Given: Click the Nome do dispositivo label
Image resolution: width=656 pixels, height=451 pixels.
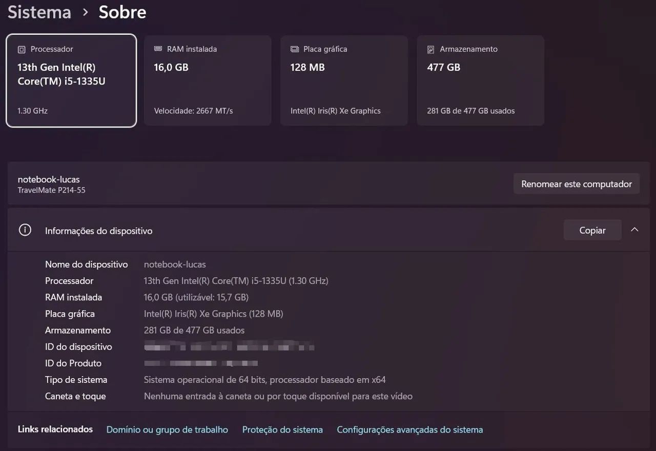Looking at the screenshot, I should coord(86,264).
